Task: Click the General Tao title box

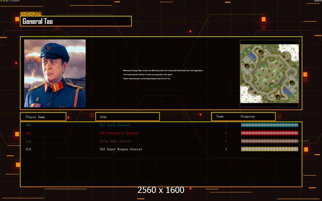Action: [76, 21]
